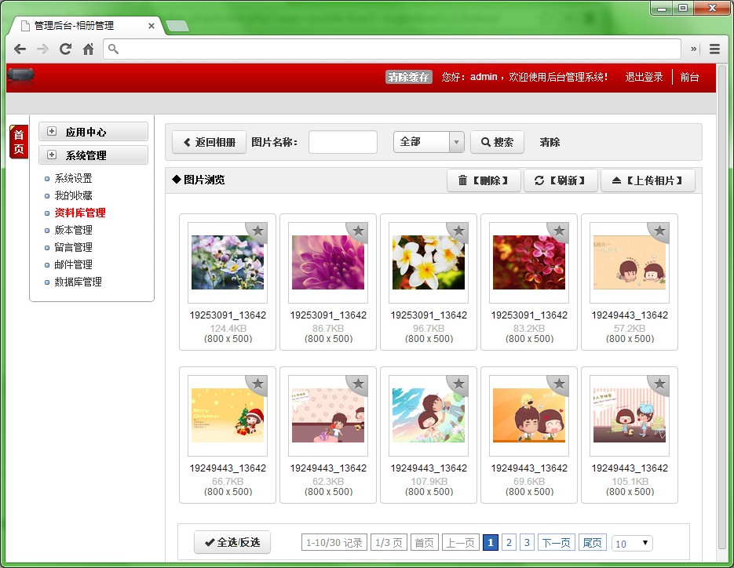Click the 尾页 link
The height and width of the screenshot is (568, 734).
593,542
